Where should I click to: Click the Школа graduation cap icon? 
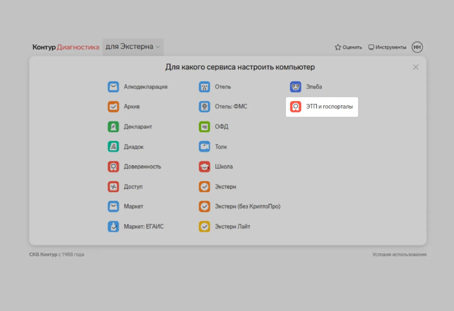(204, 166)
